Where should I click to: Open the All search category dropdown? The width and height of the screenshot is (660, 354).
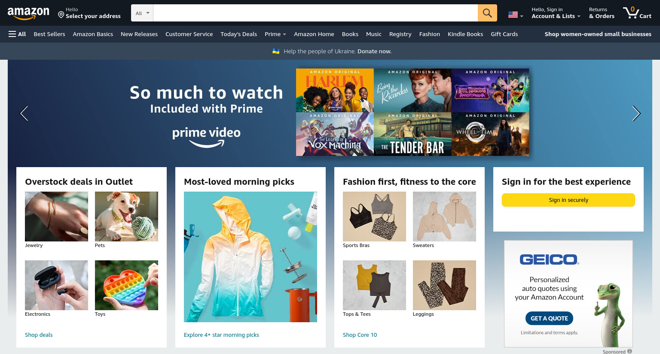[x=142, y=13]
